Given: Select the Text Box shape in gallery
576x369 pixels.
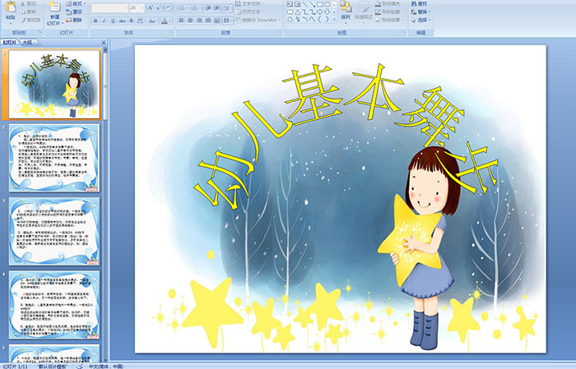Looking at the screenshot, I should coord(290,4).
